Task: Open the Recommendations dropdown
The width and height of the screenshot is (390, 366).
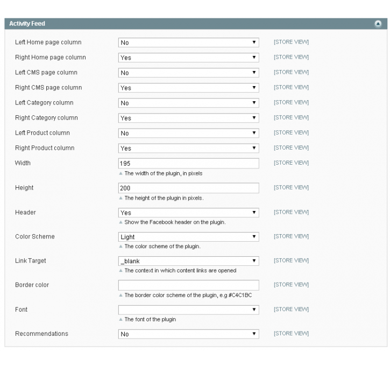Action: tap(188, 334)
